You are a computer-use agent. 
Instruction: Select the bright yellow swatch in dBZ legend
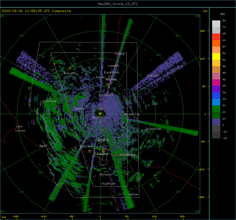pyautogui.click(x=216, y=56)
